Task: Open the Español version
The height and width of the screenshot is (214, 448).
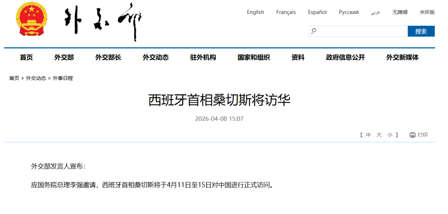Action: tap(317, 13)
